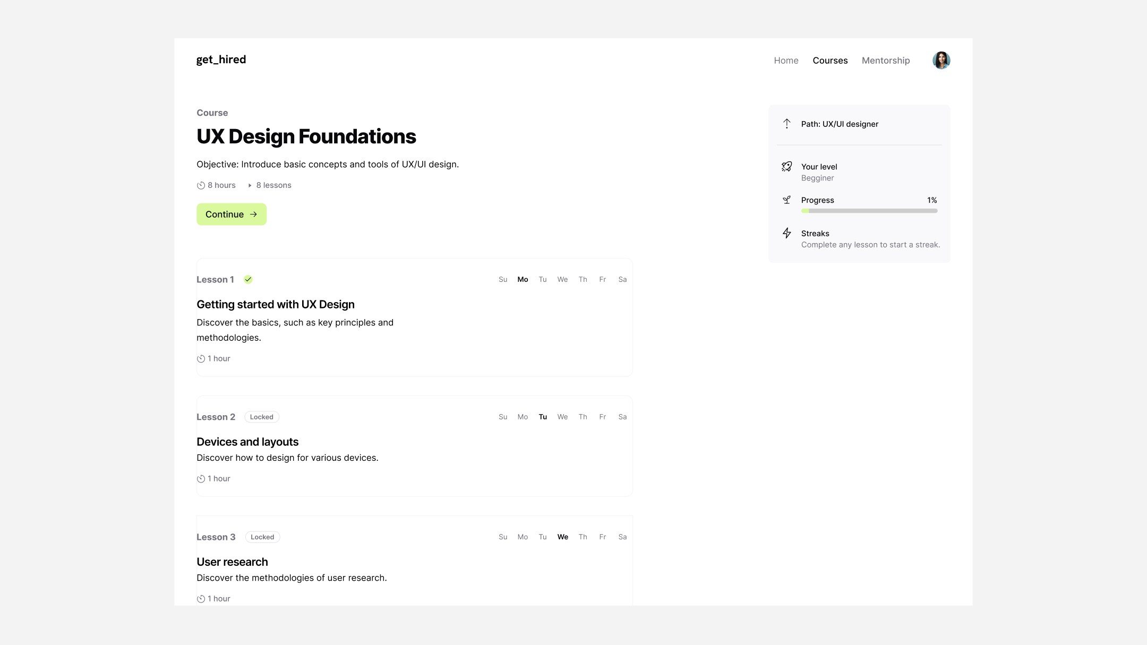This screenshot has height=645, width=1147.
Task: Click the clock icon in Lesson 2 card
Action: (201, 479)
